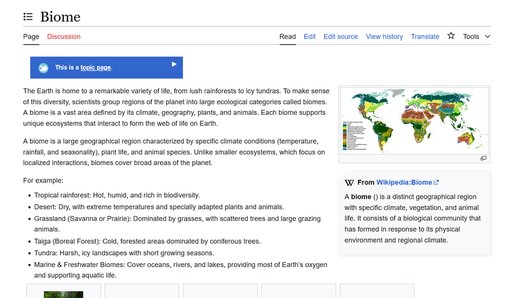Screen dimensions: 508x298
Task: Click the chevron next to Tools
Action: 487,37
